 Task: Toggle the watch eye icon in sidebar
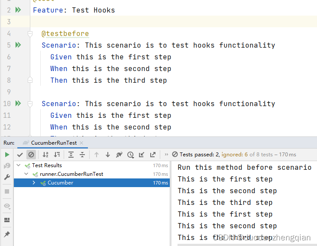click(x=7, y=206)
